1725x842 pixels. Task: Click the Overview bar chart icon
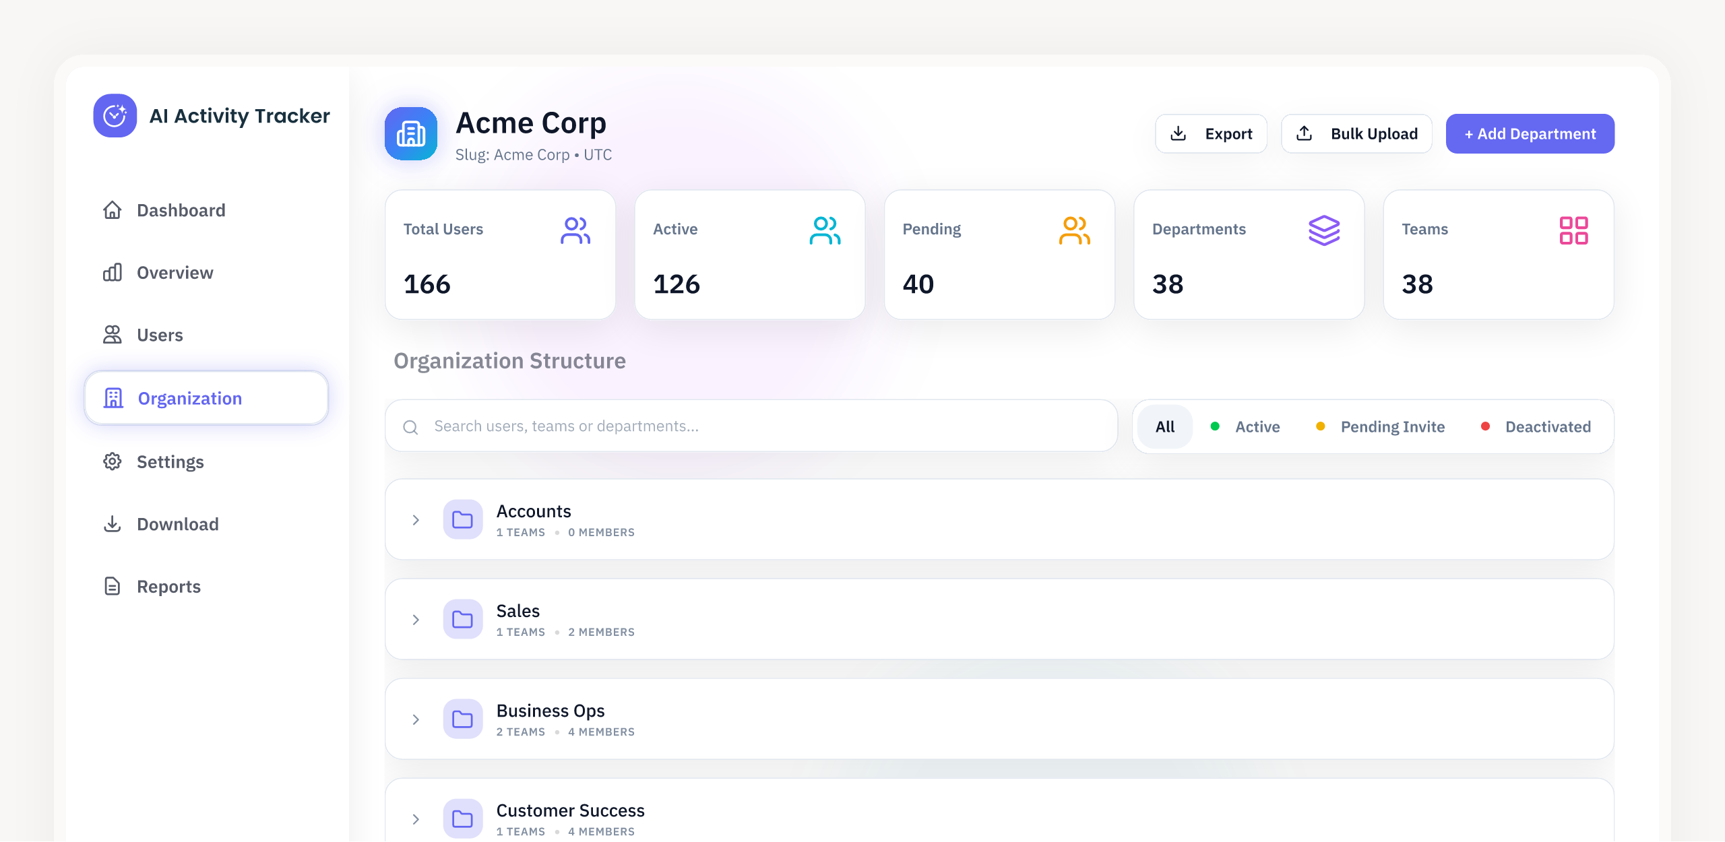click(113, 272)
